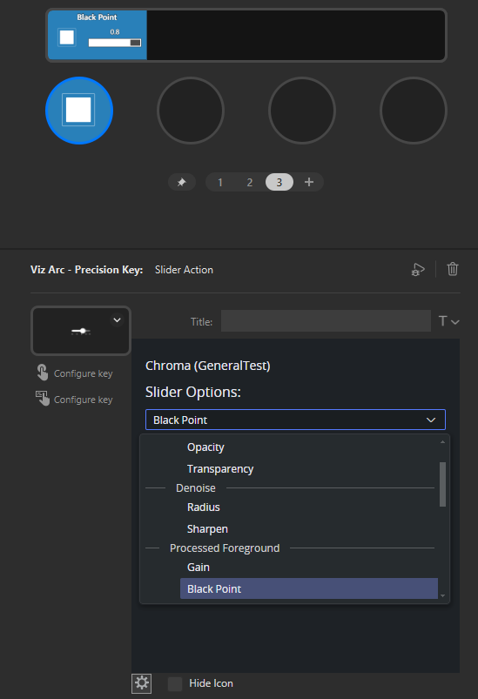Switch to page 2 tab

coord(250,182)
